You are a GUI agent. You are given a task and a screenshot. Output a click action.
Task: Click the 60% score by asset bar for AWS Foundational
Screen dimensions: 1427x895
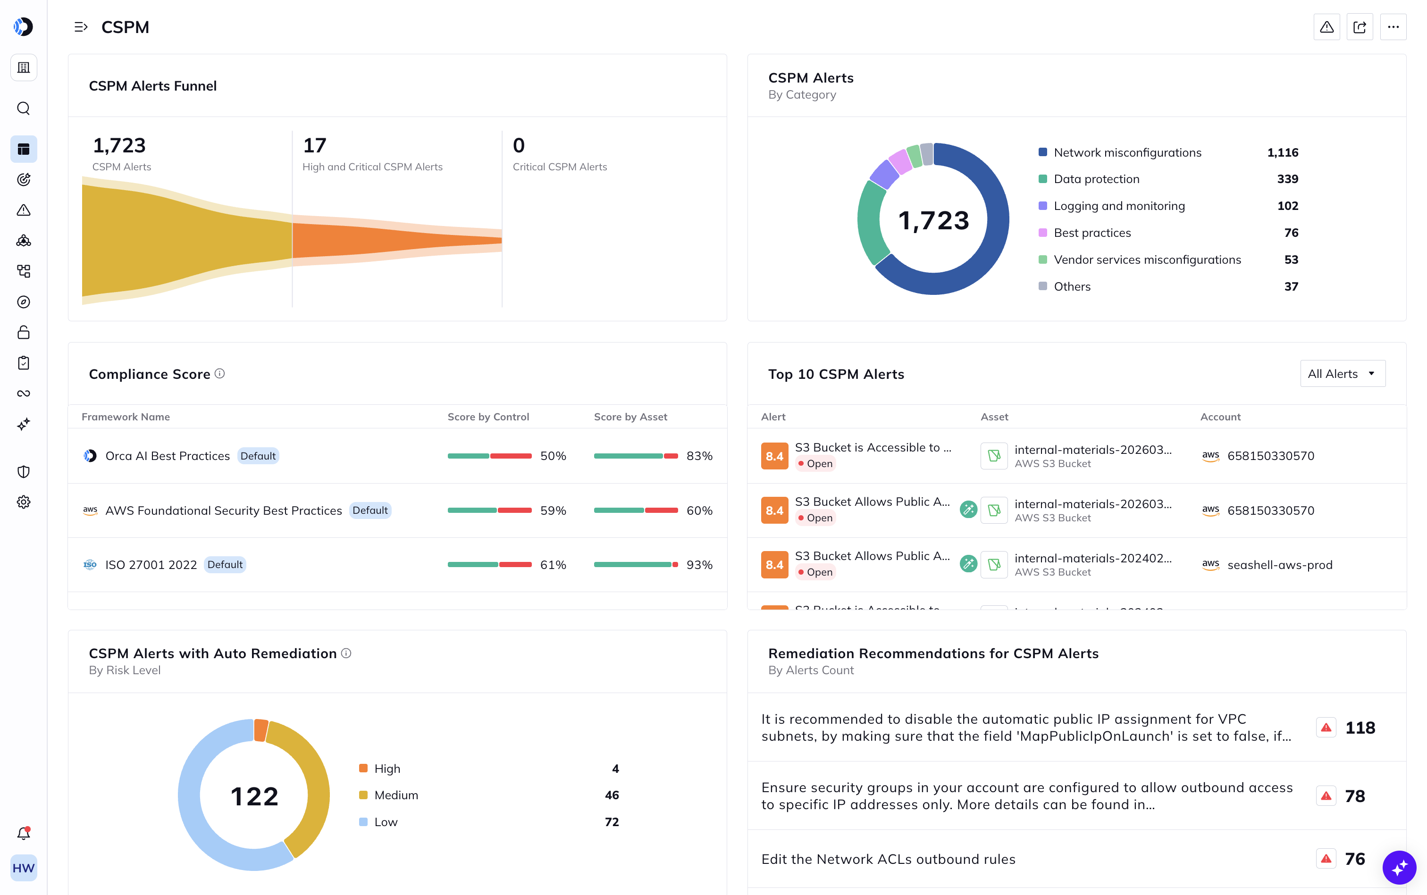(636, 510)
